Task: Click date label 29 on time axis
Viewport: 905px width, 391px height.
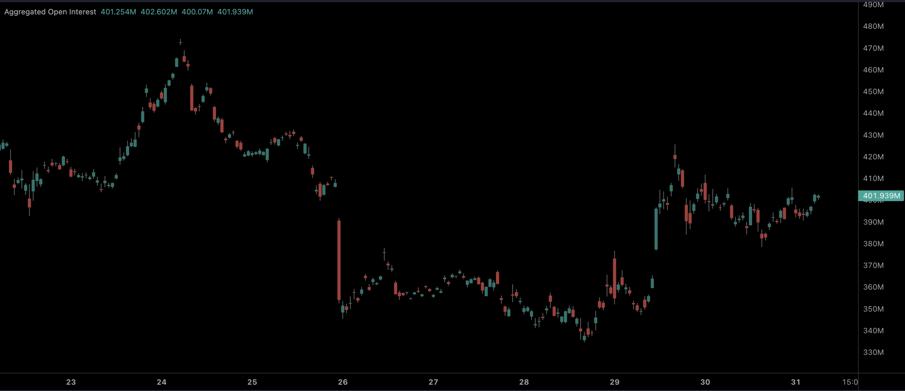Action: click(614, 382)
